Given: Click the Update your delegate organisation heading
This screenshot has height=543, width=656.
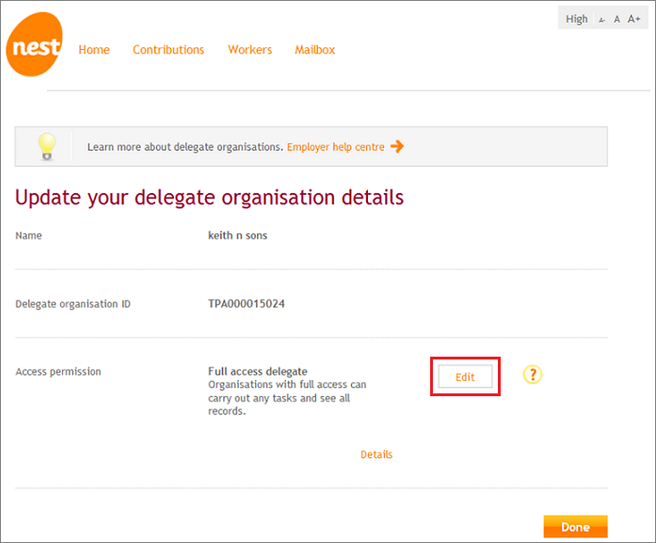Looking at the screenshot, I should (x=210, y=198).
